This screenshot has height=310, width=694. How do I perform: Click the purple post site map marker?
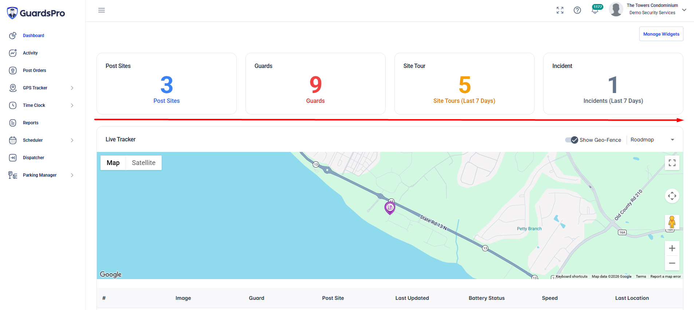(x=390, y=208)
